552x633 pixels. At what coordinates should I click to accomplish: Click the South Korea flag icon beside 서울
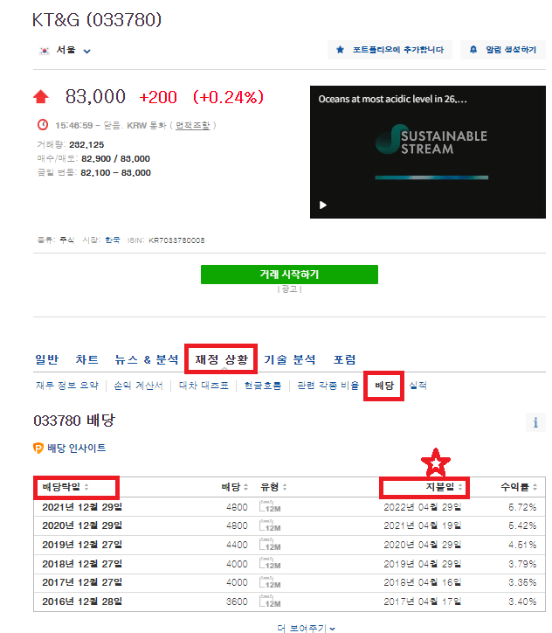(45, 51)
